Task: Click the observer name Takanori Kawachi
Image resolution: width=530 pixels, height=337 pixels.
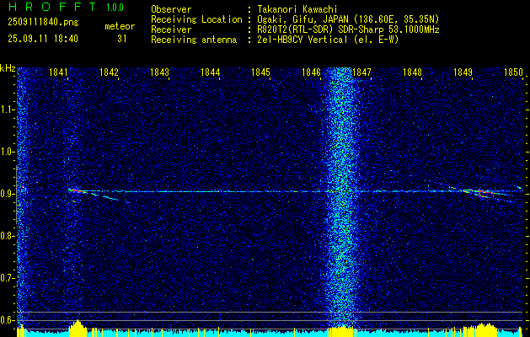Action: (x=297, y=9)
